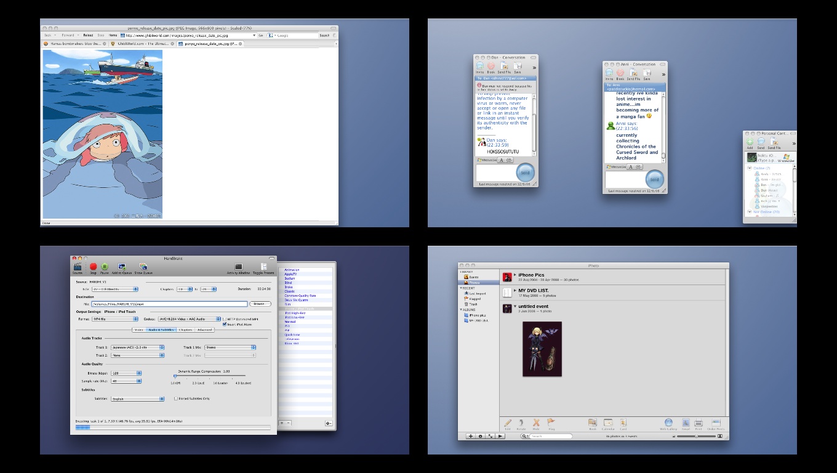Click the Book icon in iPhoto
Screen dimensions: 837x473
click(x=593, y=424)
